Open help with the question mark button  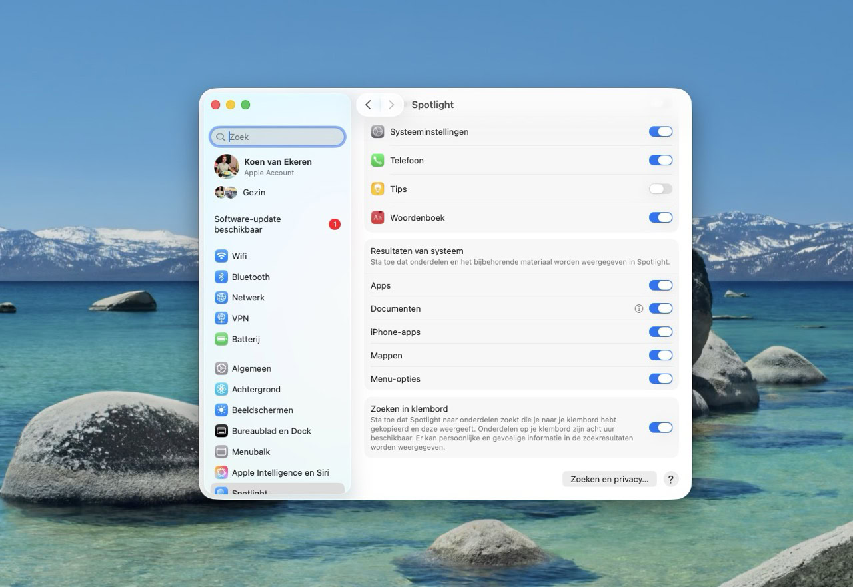click(x=671, y=479)
